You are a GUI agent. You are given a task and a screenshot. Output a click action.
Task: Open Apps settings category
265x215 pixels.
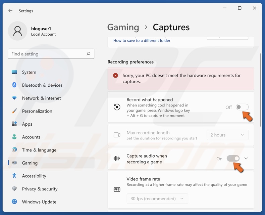point(51,124)
